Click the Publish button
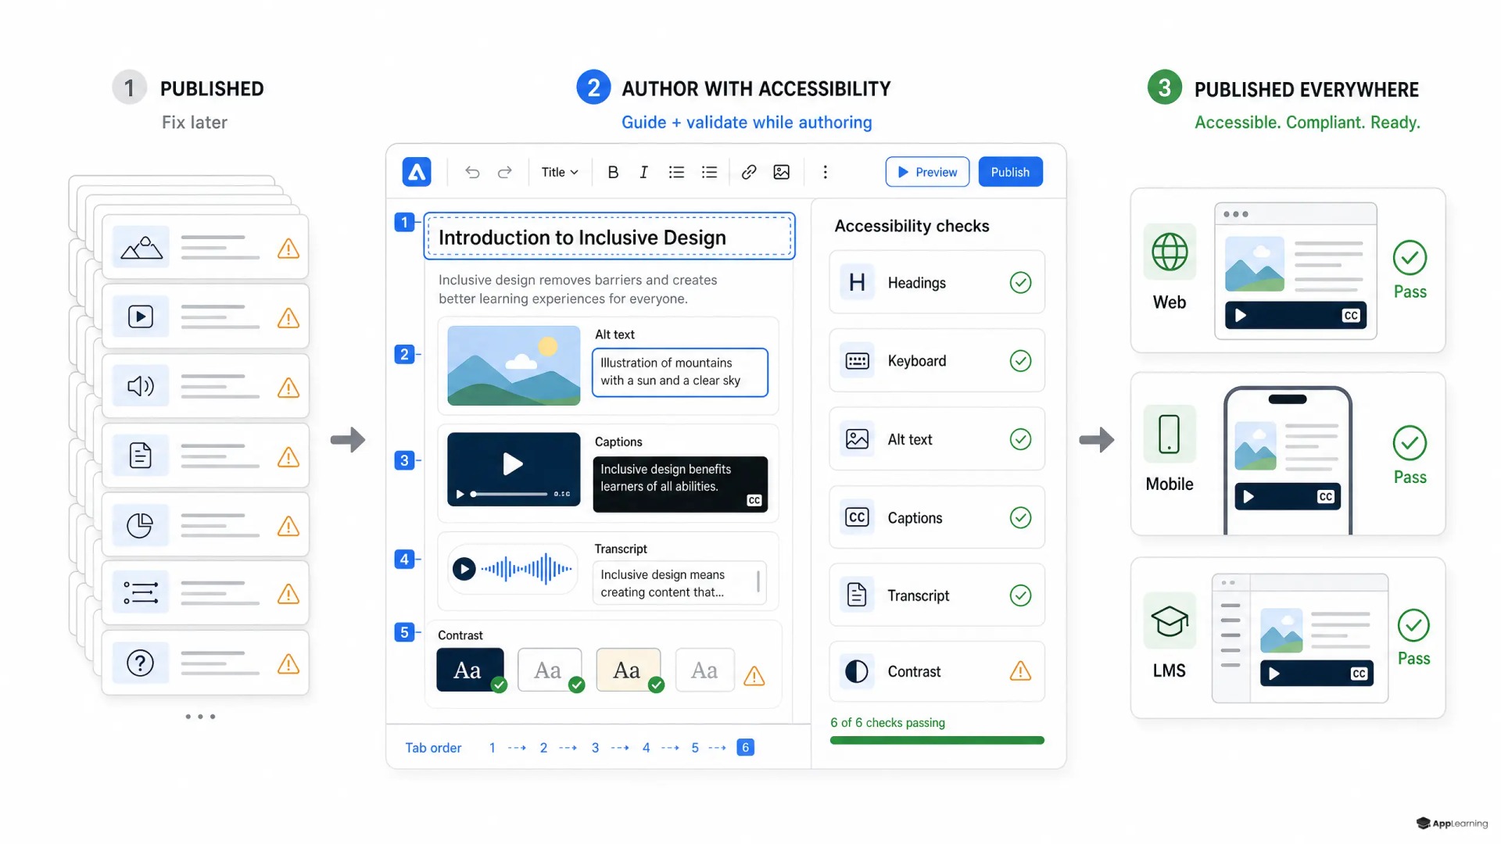1501x844 pixels. click(x=1010, y=172)
